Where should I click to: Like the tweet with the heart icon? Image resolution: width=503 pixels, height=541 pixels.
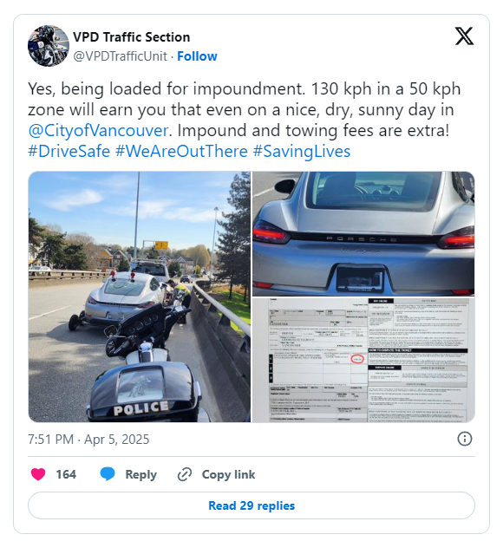(x=38, y=474)
